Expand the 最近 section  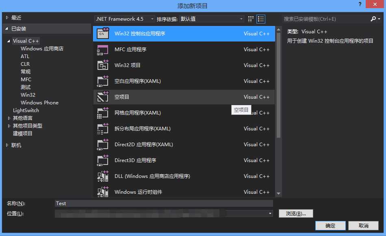[7, 18]
